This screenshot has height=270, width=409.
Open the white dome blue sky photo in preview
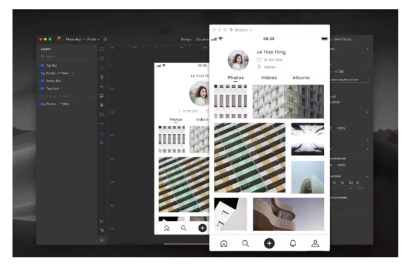307,177
